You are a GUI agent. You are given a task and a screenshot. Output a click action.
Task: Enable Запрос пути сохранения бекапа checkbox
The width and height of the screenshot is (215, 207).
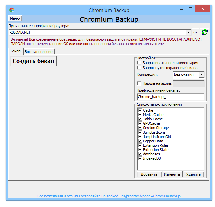tap(139, 68)
